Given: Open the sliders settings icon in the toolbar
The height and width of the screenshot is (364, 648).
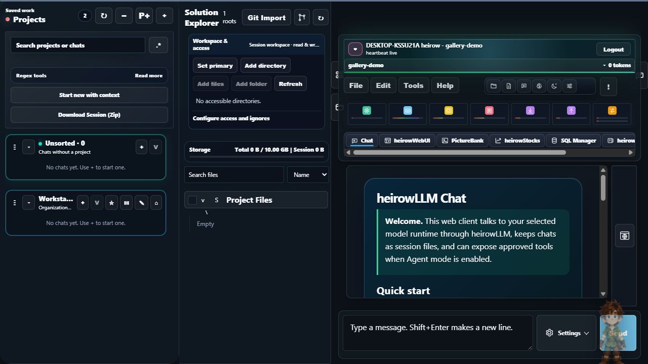Looking at the screenshot, I should click(x=570, y=86).
